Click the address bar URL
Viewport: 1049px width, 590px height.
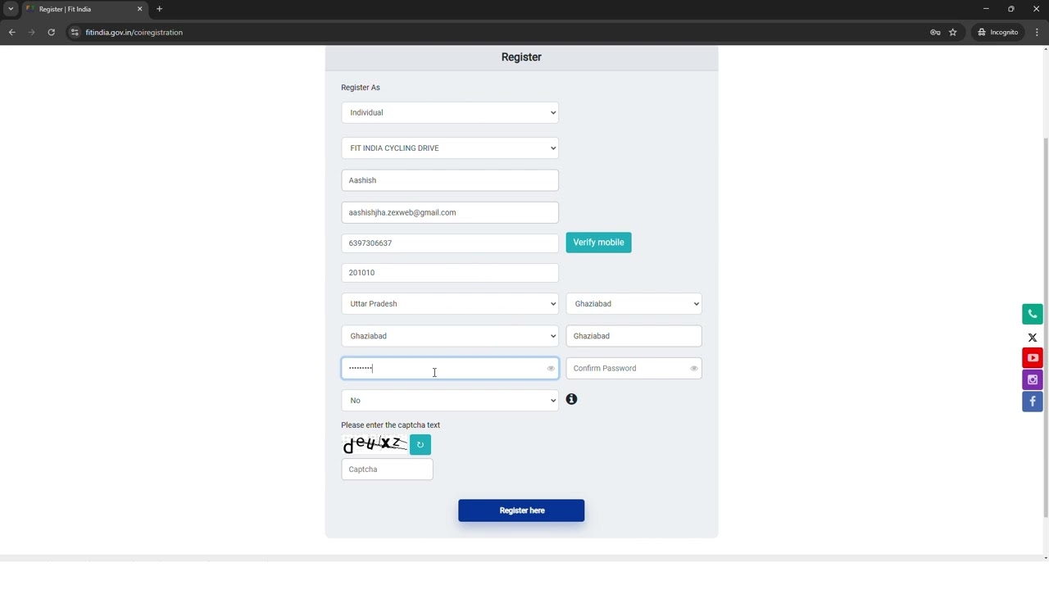(x=134, y=32)
